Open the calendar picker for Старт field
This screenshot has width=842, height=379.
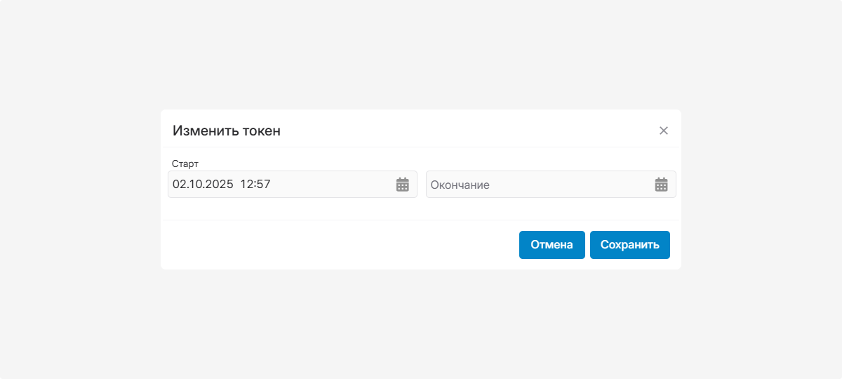click(x=403, y=185)
